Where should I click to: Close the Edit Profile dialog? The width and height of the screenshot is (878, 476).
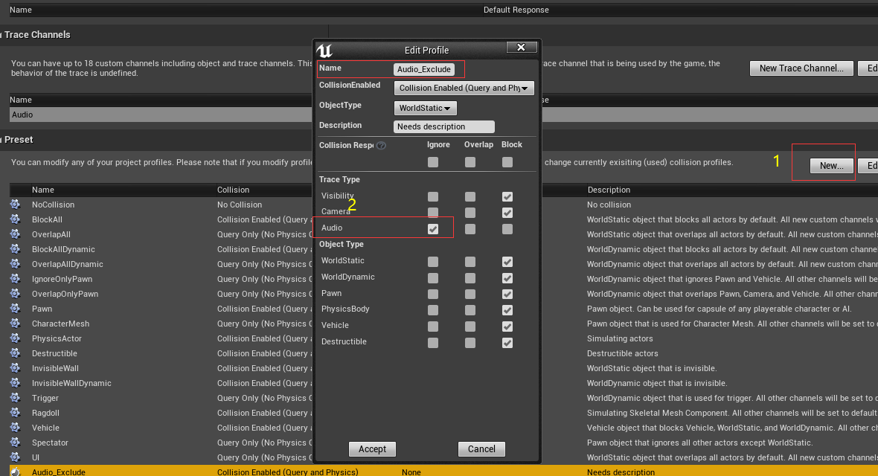click(522, 48)
